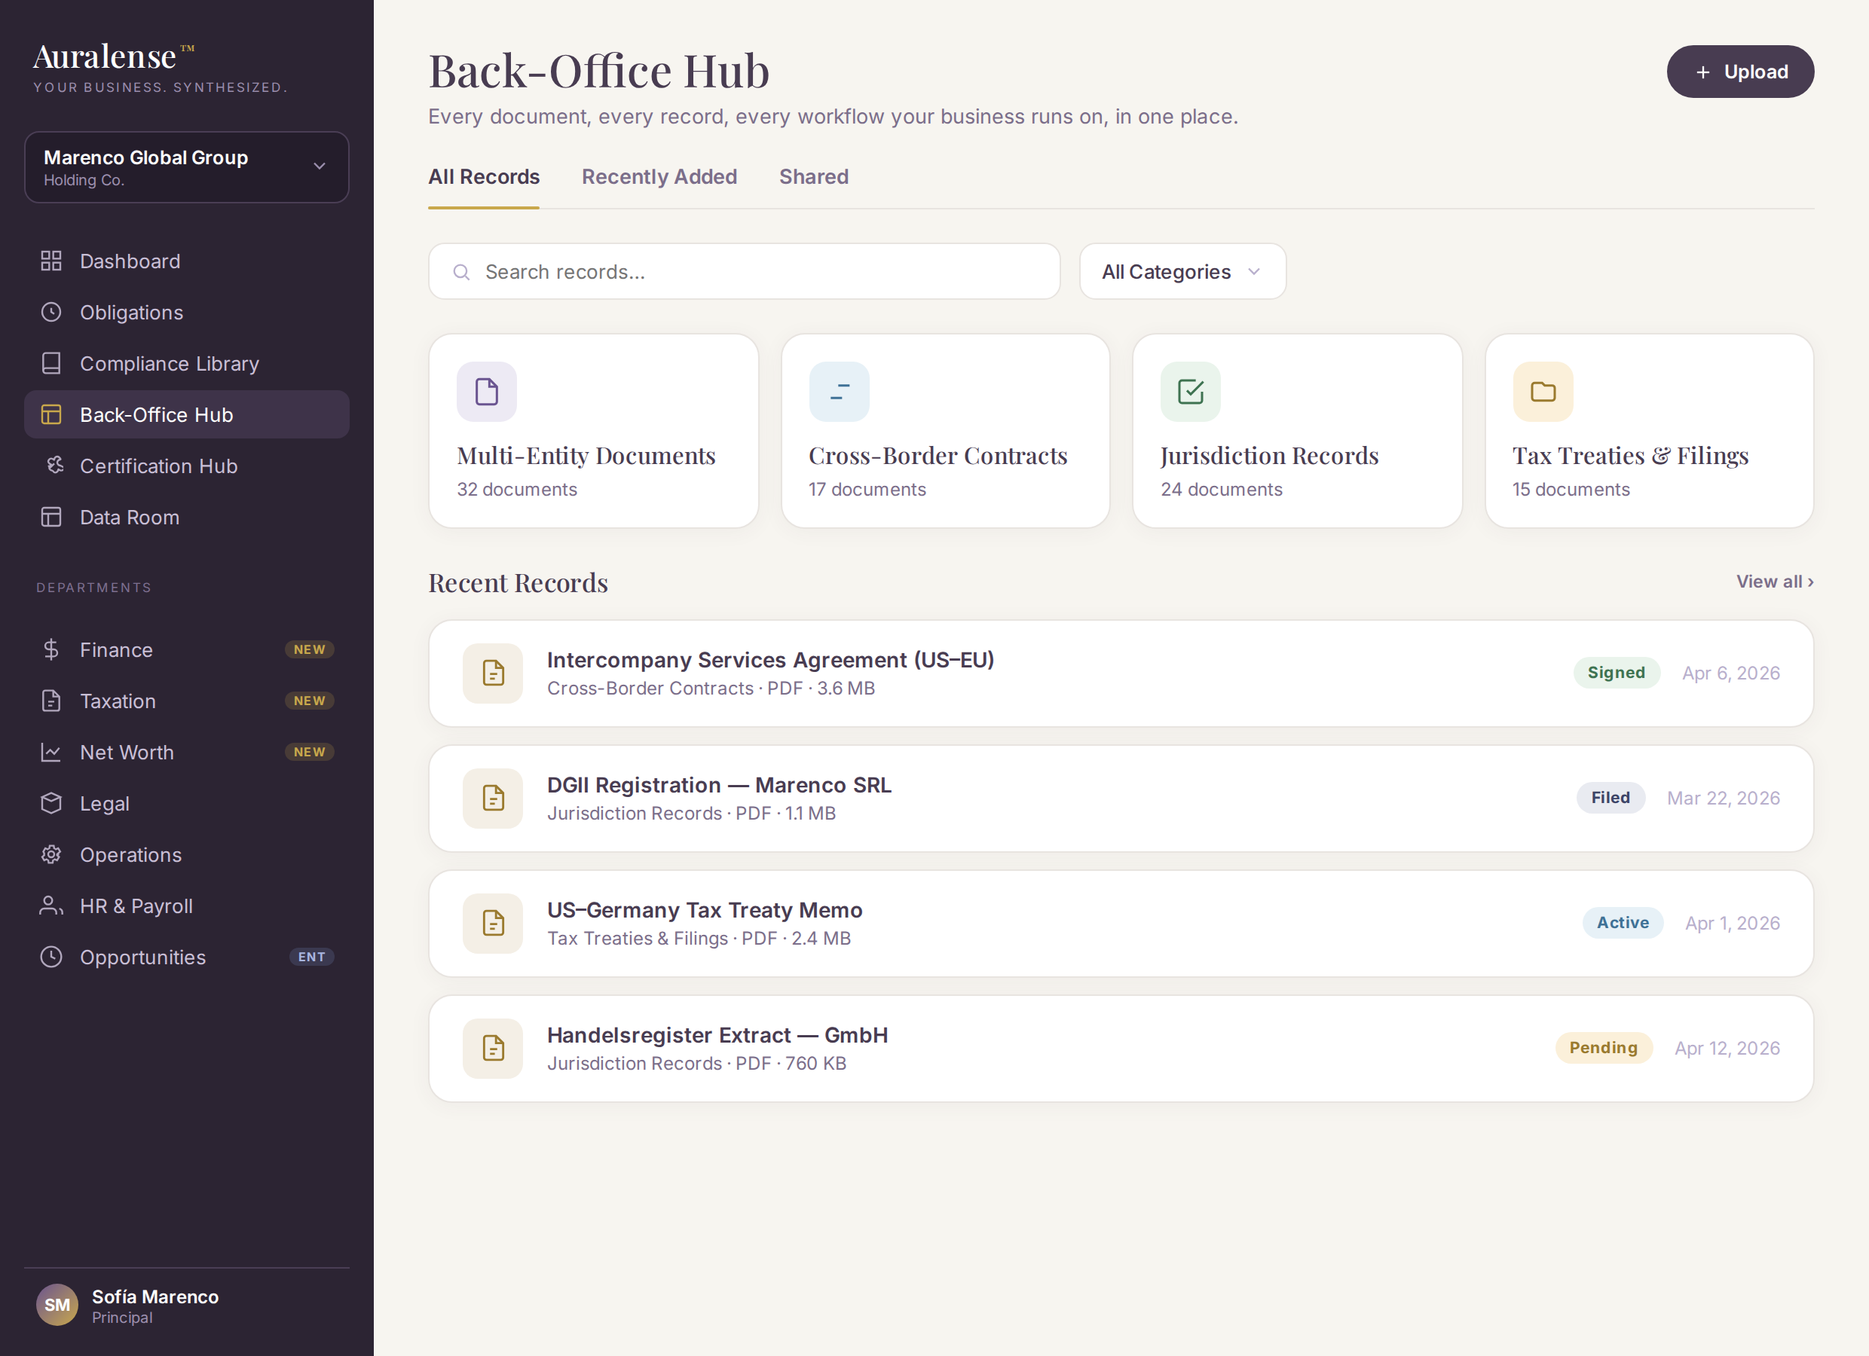Screen dimensions: 1869x1356
Task: Click the NEW badge next to Taxation
Action: point(309,701)
